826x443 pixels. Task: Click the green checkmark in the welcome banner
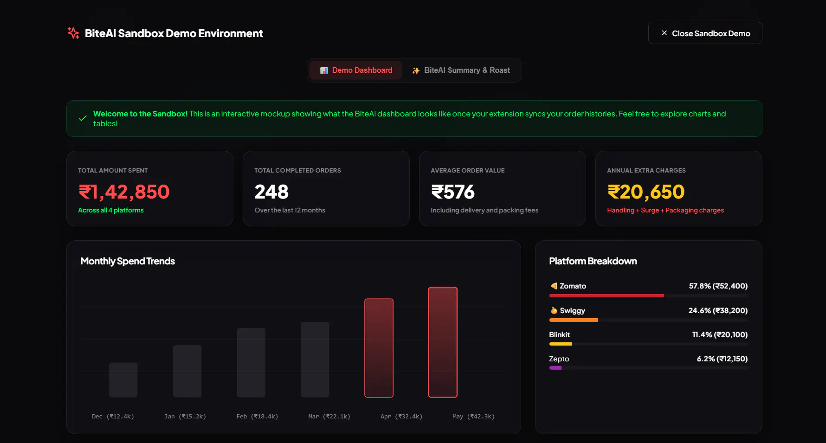[83, 118]
